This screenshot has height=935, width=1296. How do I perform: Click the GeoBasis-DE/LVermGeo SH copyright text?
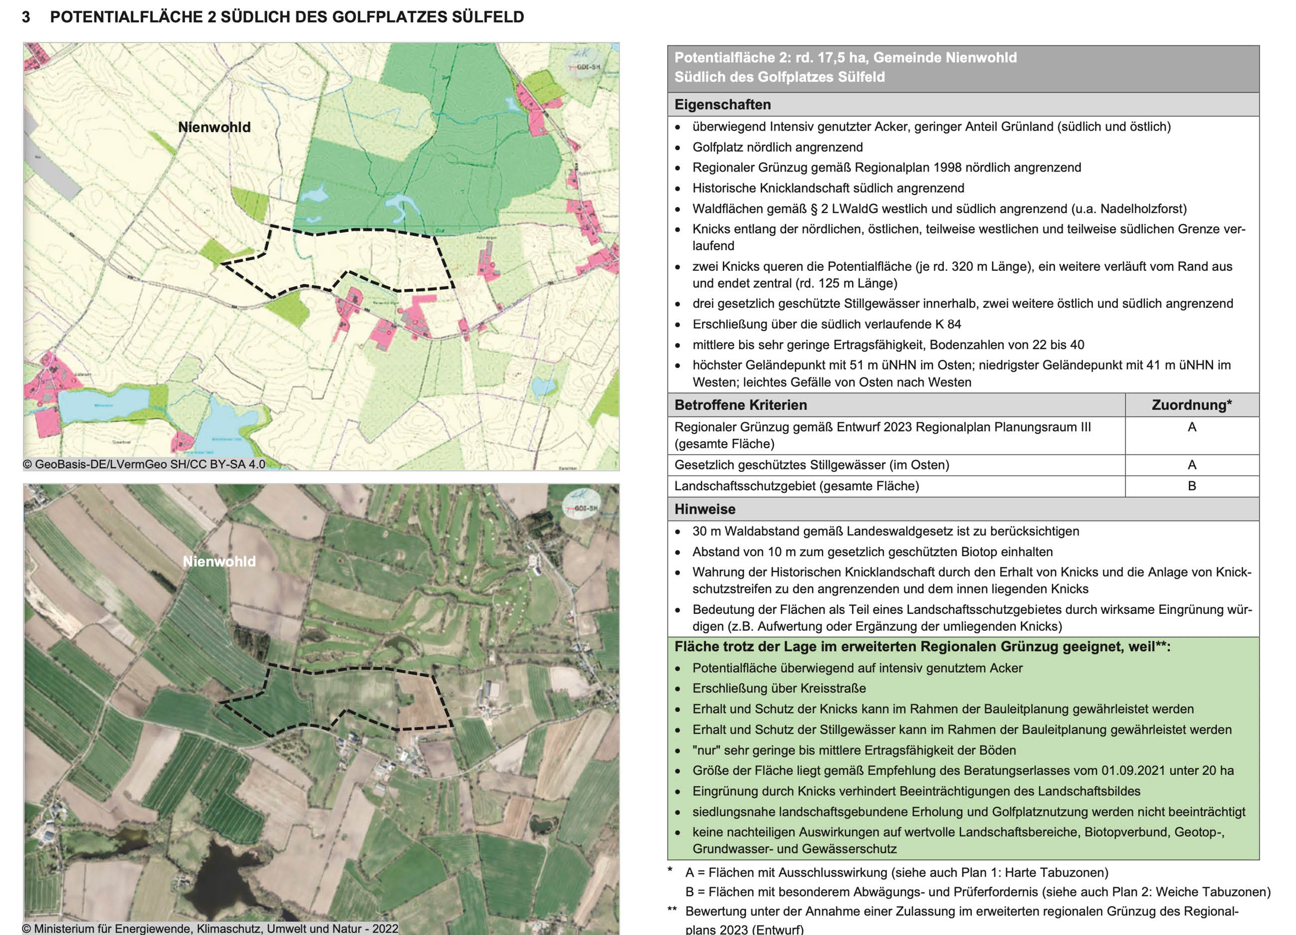coord(144,464)
